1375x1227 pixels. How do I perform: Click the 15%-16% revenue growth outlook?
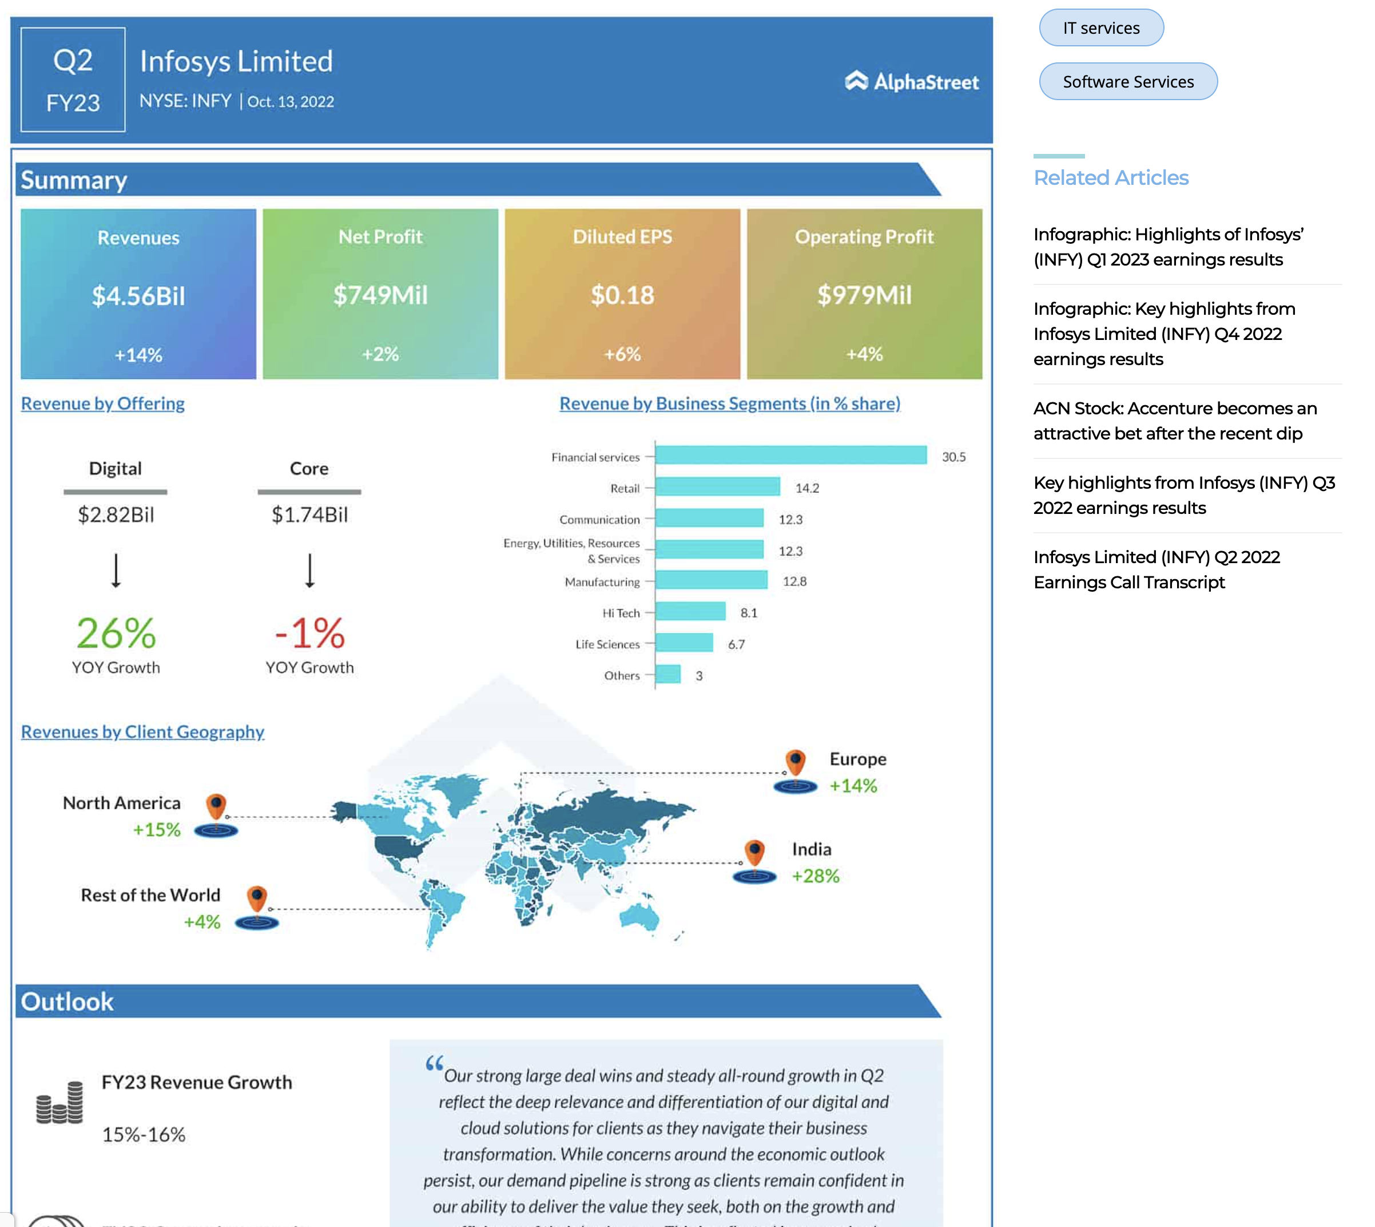click(144, 1135)
